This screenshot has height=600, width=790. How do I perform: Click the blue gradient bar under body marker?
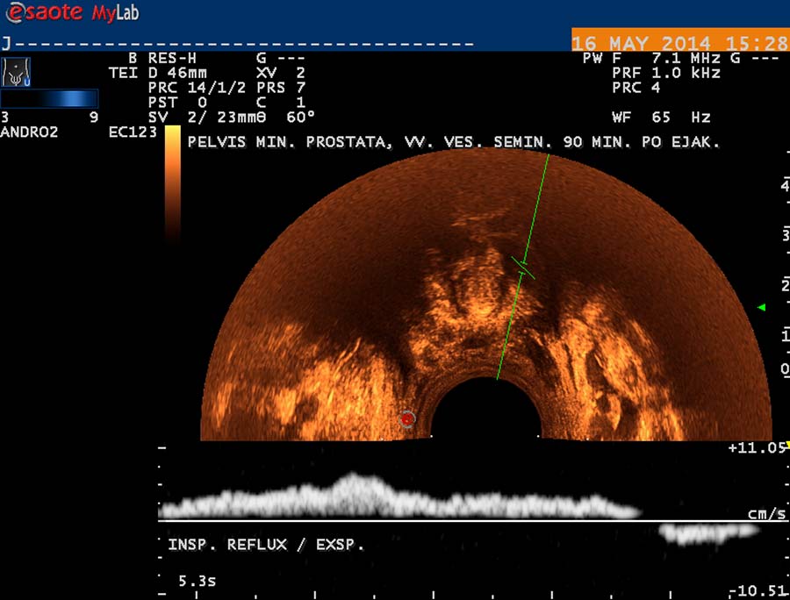click(x=49, y=98)
